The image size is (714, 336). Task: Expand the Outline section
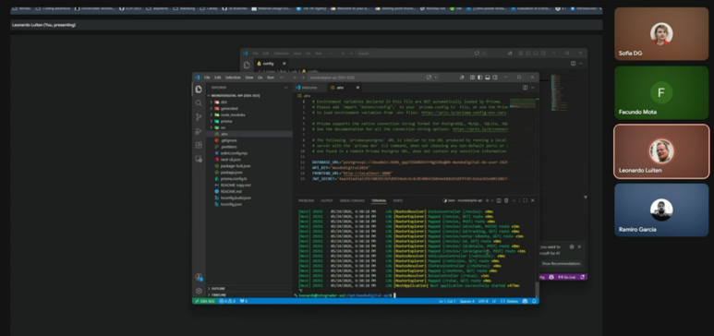[249, 289]
